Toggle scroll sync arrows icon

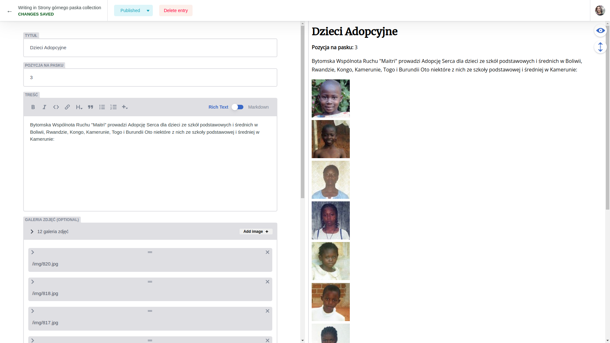point(600,47)
